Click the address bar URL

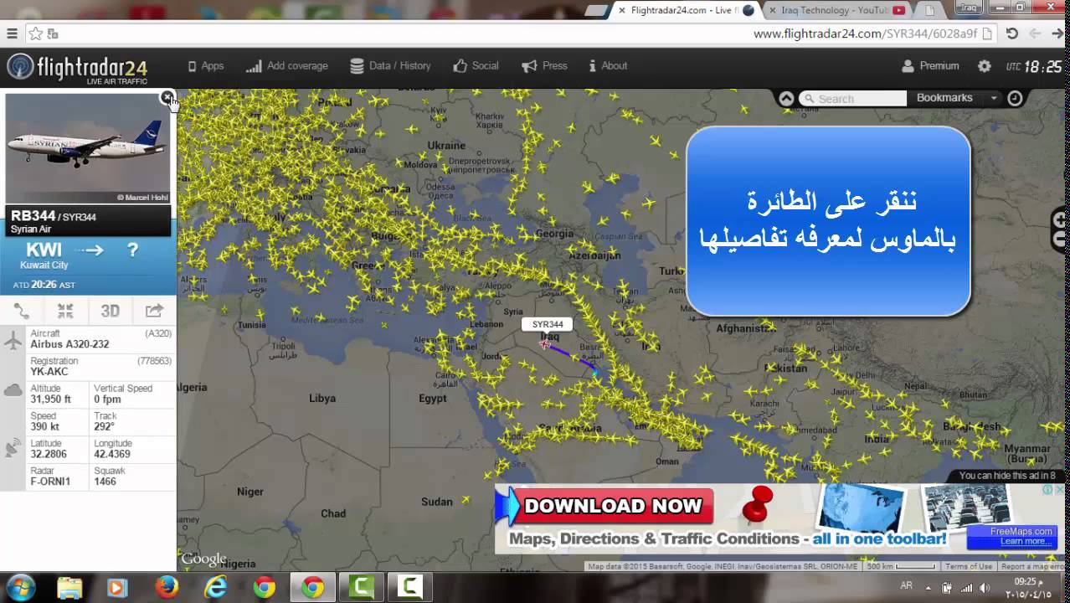coord(865,33)
